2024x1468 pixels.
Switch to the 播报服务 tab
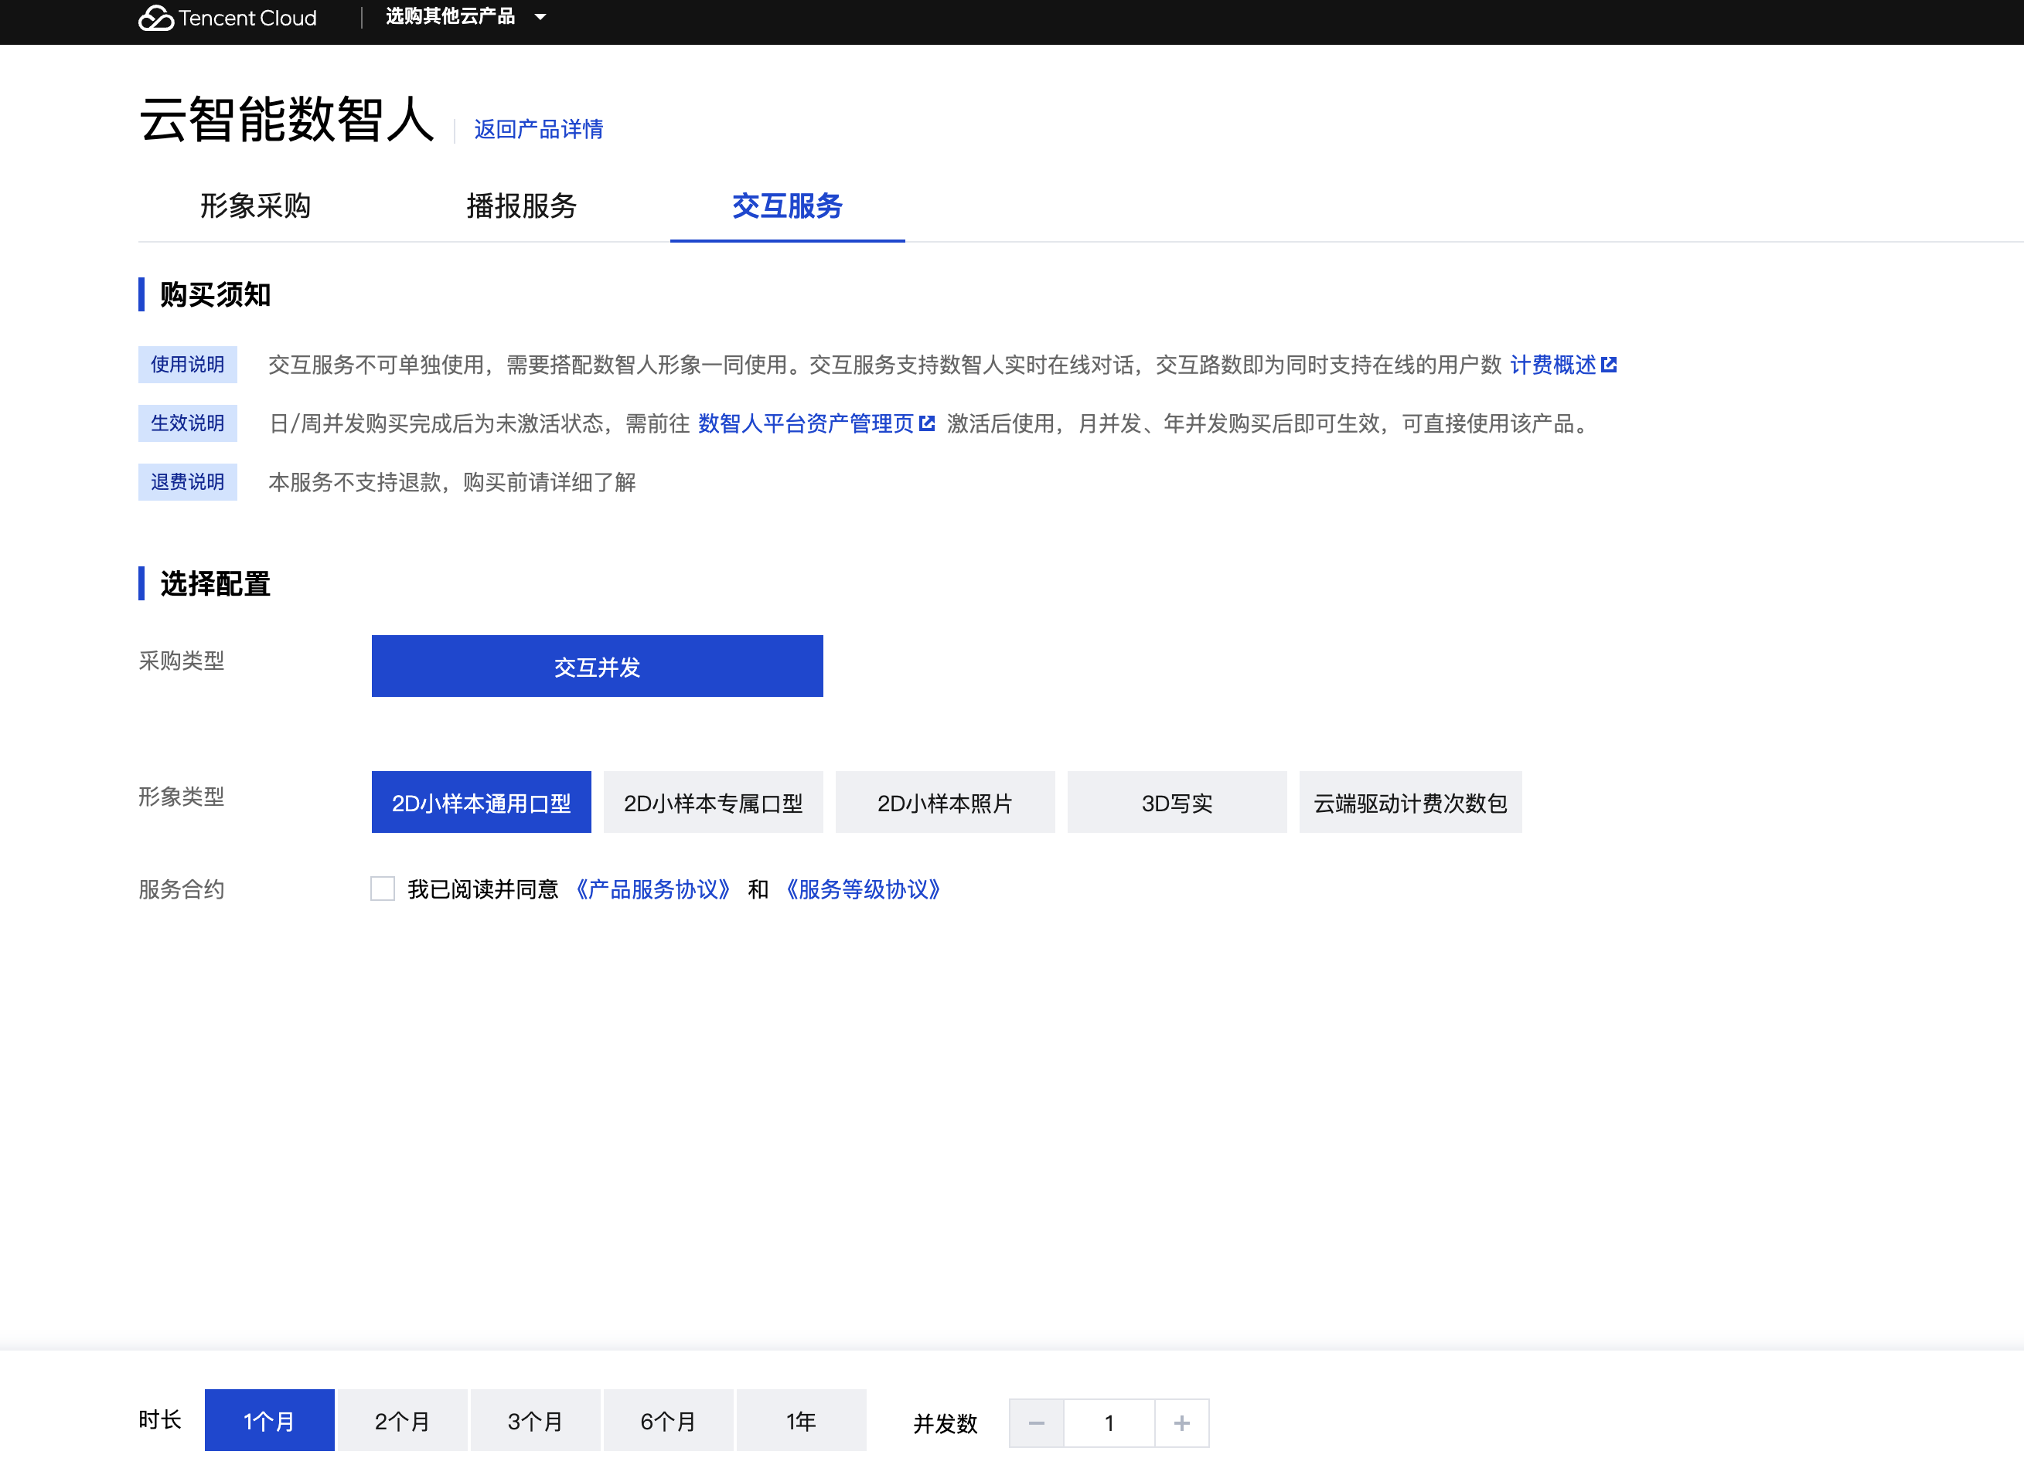tap(521, 206)
